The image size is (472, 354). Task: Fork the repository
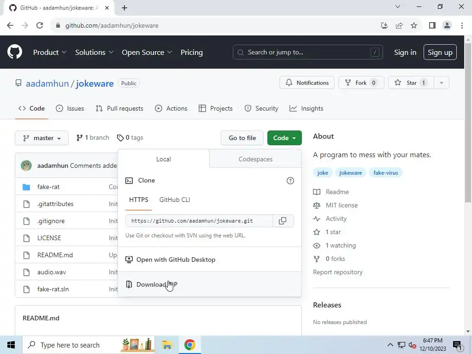point(361,83)
